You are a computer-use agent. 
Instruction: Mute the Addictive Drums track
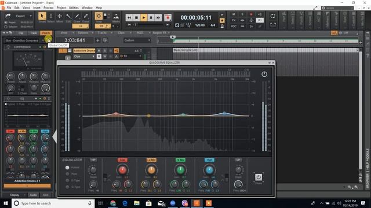(x=99, y=51)
